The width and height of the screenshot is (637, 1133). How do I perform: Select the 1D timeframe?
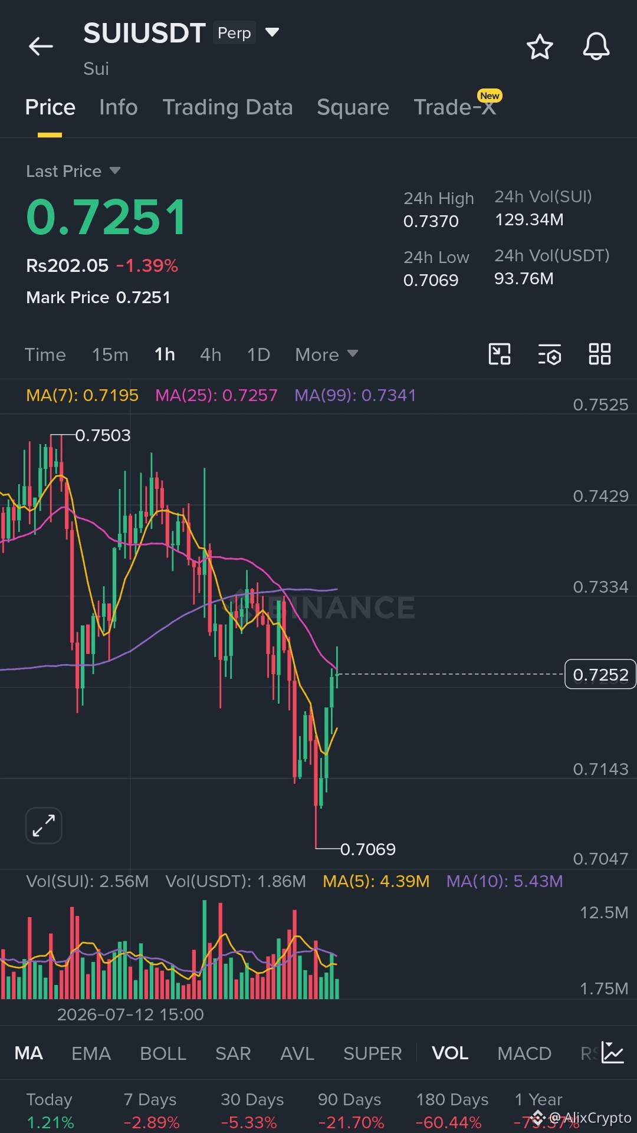[258, 354]
